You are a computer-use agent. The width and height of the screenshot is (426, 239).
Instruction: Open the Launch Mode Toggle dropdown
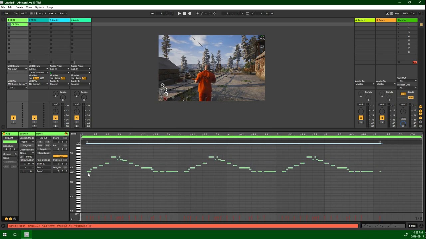coord(27,142)
